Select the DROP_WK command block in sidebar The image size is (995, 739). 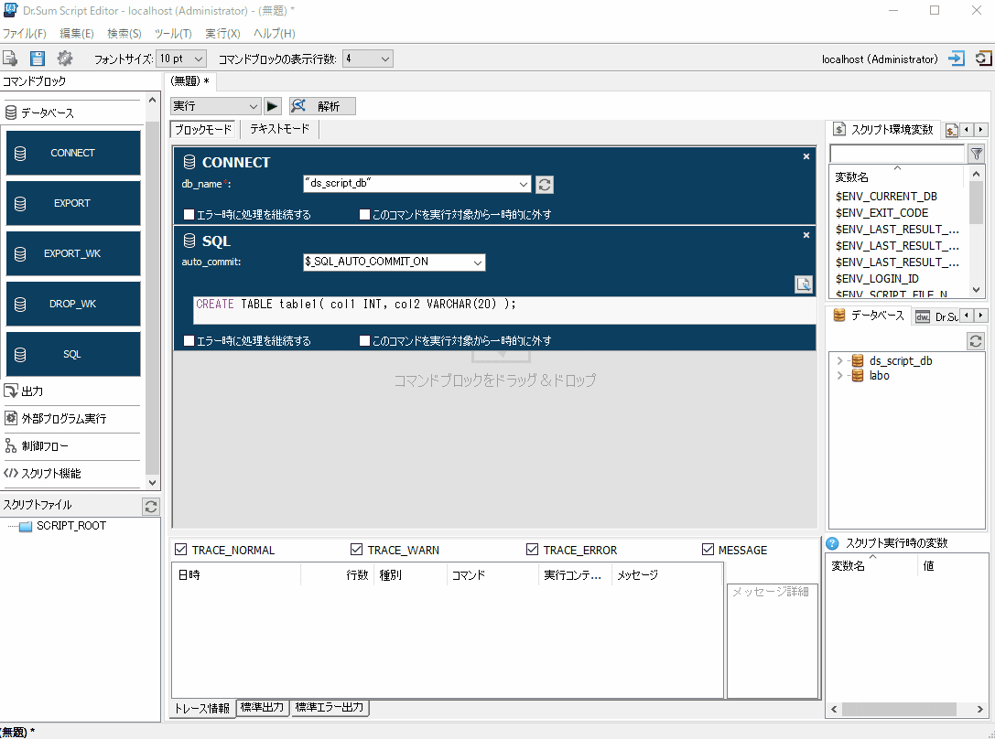coord(73,304)
